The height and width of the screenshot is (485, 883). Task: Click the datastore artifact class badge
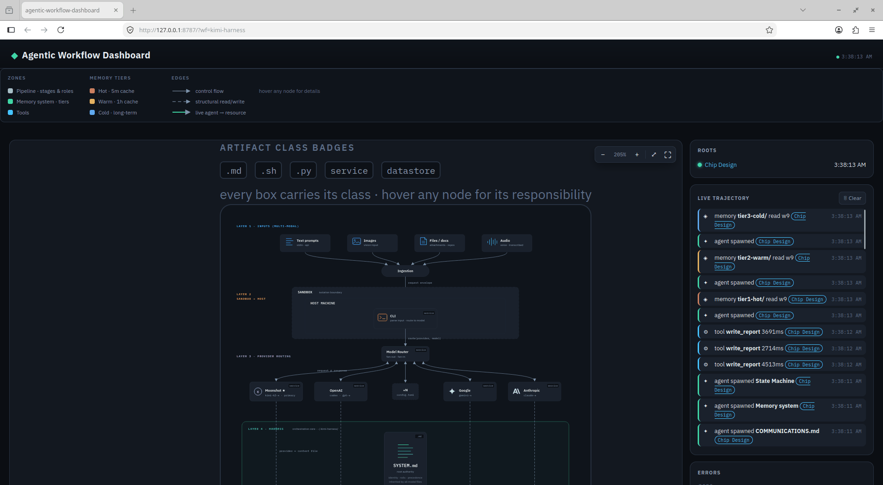pyautogui.click(x=411, y=171)
